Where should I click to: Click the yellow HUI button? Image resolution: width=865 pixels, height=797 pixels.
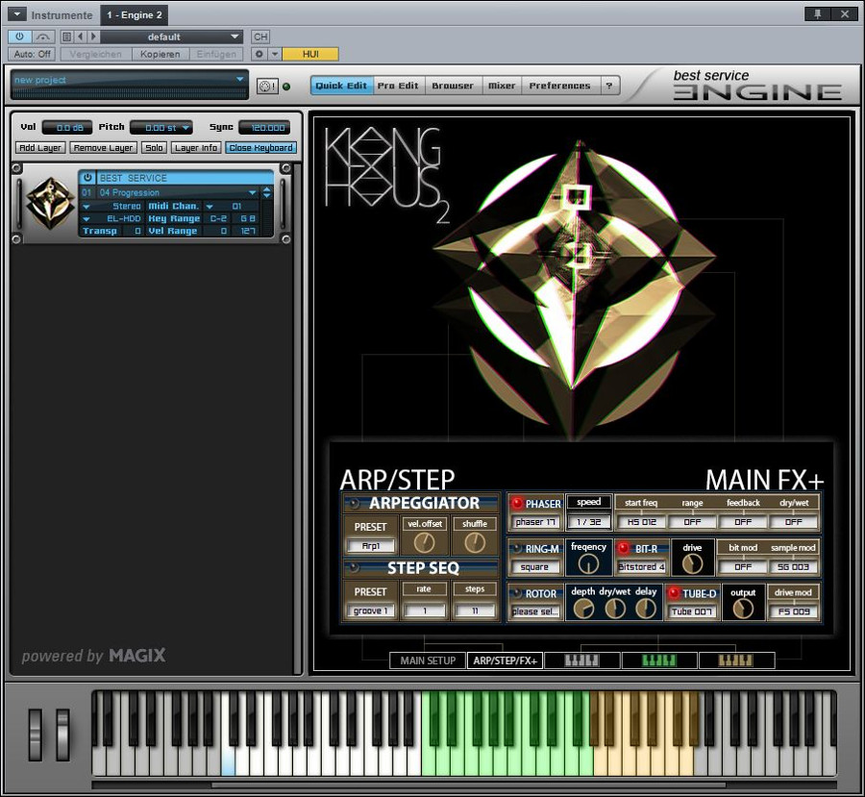click(x=310, y=54)
